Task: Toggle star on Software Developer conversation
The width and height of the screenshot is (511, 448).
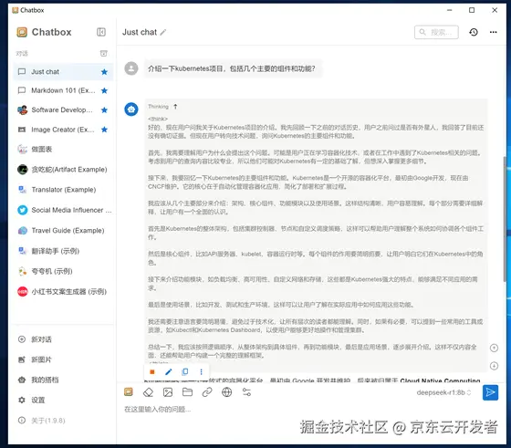Action: click(104, 110)
